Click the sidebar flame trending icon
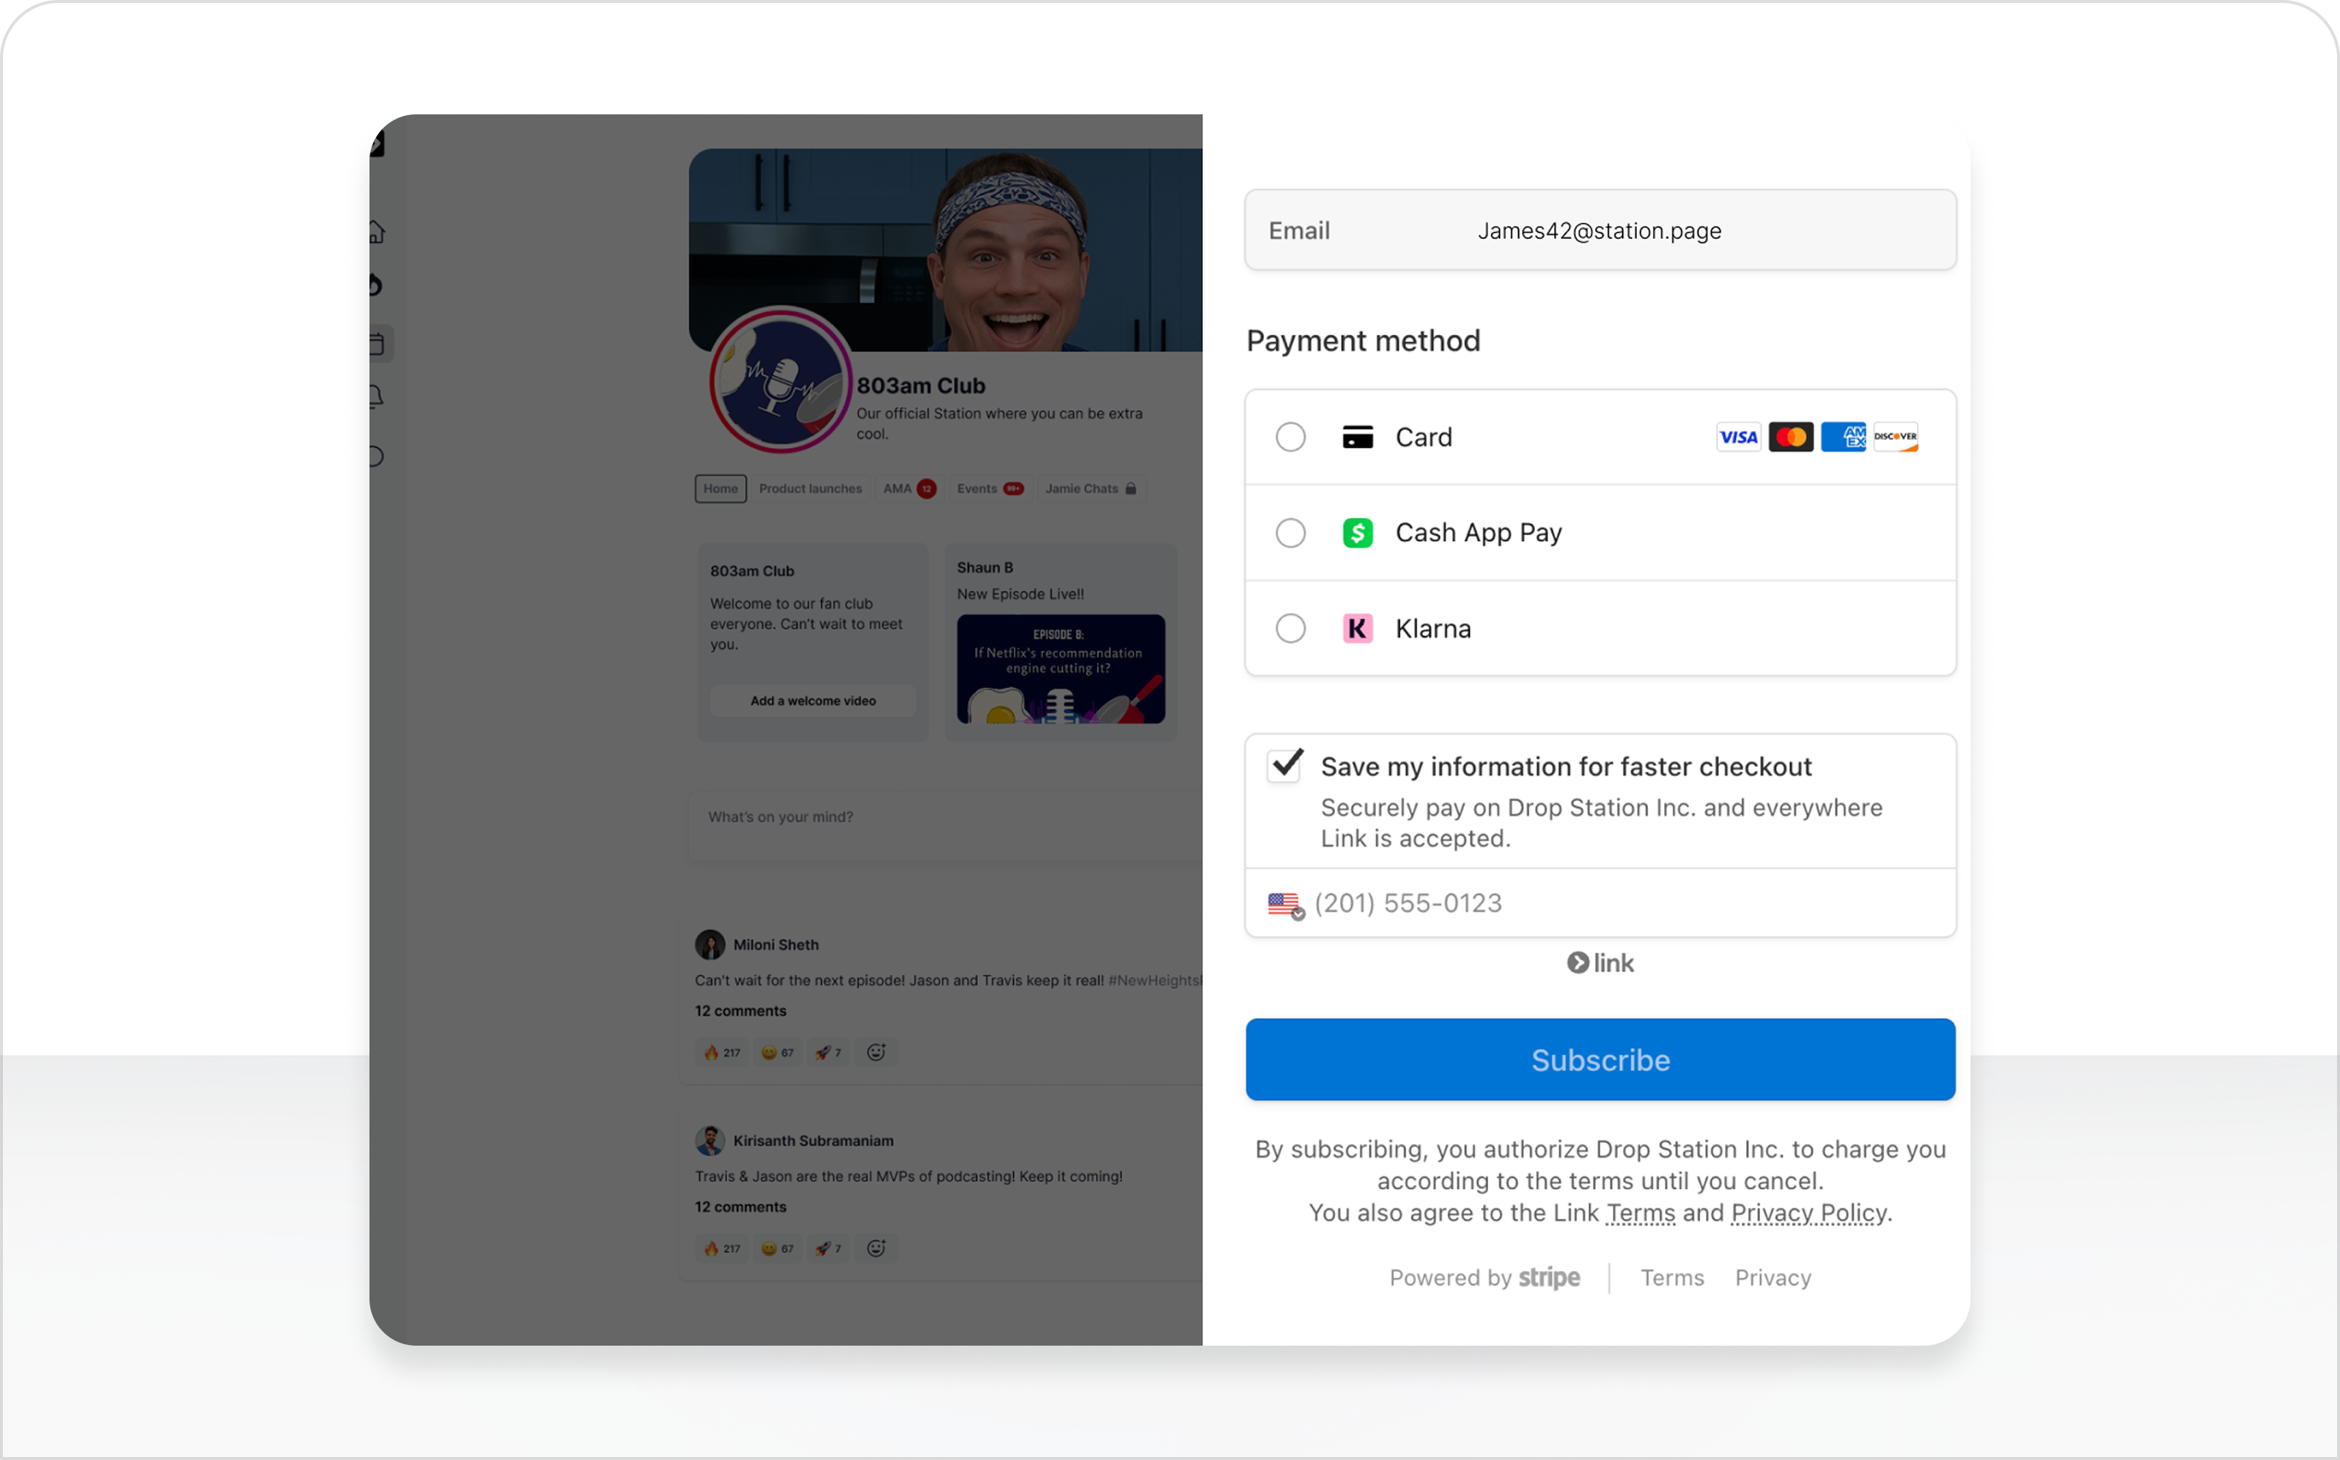 375,285
